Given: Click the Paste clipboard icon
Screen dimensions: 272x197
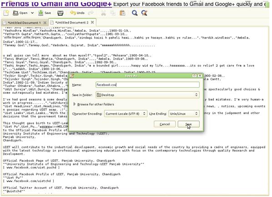Looking at the screenshot, I should pos(122,13).
